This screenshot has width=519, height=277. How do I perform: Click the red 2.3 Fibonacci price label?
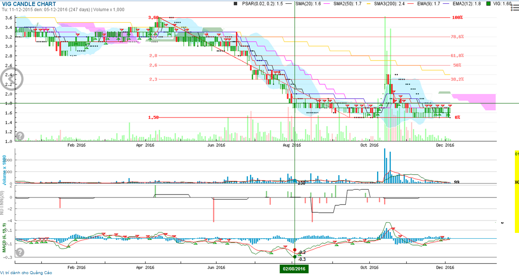click(153, 80)
